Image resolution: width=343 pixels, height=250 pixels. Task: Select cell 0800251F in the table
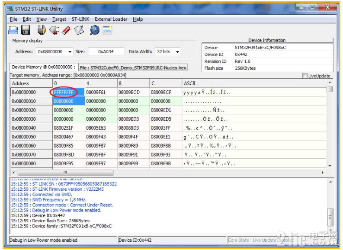pos(68,128)
